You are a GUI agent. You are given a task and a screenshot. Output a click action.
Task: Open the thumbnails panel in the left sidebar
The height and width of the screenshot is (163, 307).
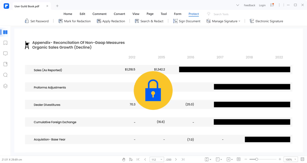click(x=5, y=32)
